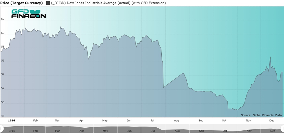Click Aug in the bottom range navigator
The height and width of the screenshot is (133, 284).
coord(177,131)
